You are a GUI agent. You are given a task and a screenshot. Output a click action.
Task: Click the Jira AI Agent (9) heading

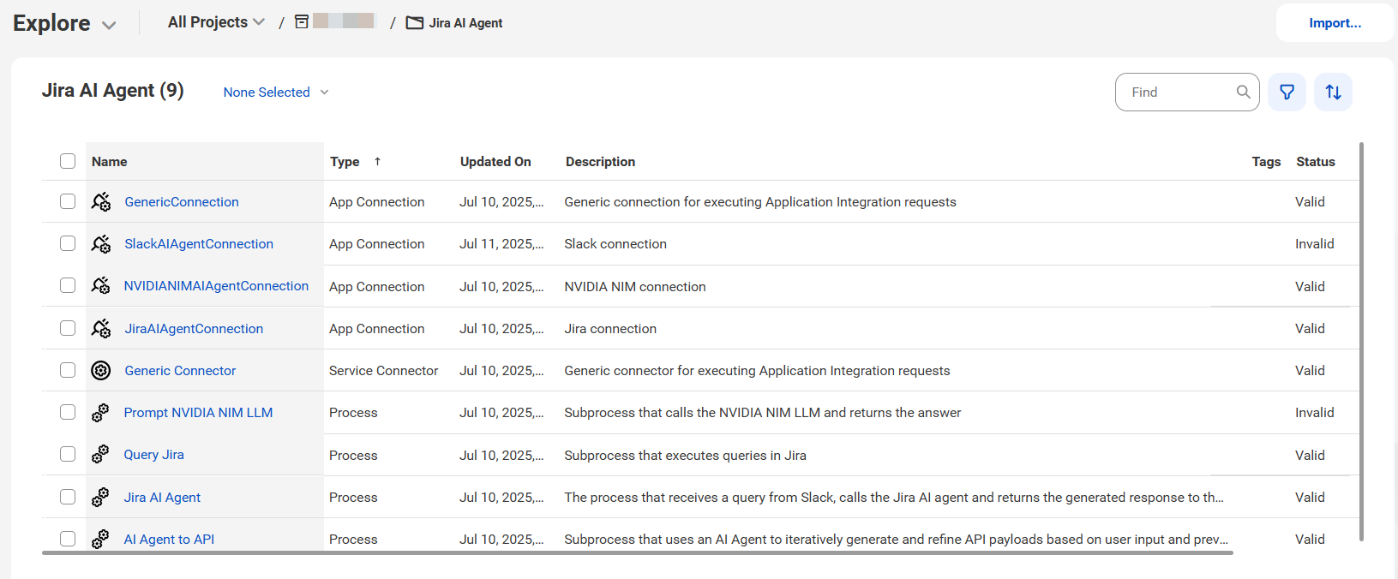point(113,90)
